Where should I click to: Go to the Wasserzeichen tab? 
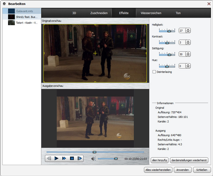(x=151, y=13)
